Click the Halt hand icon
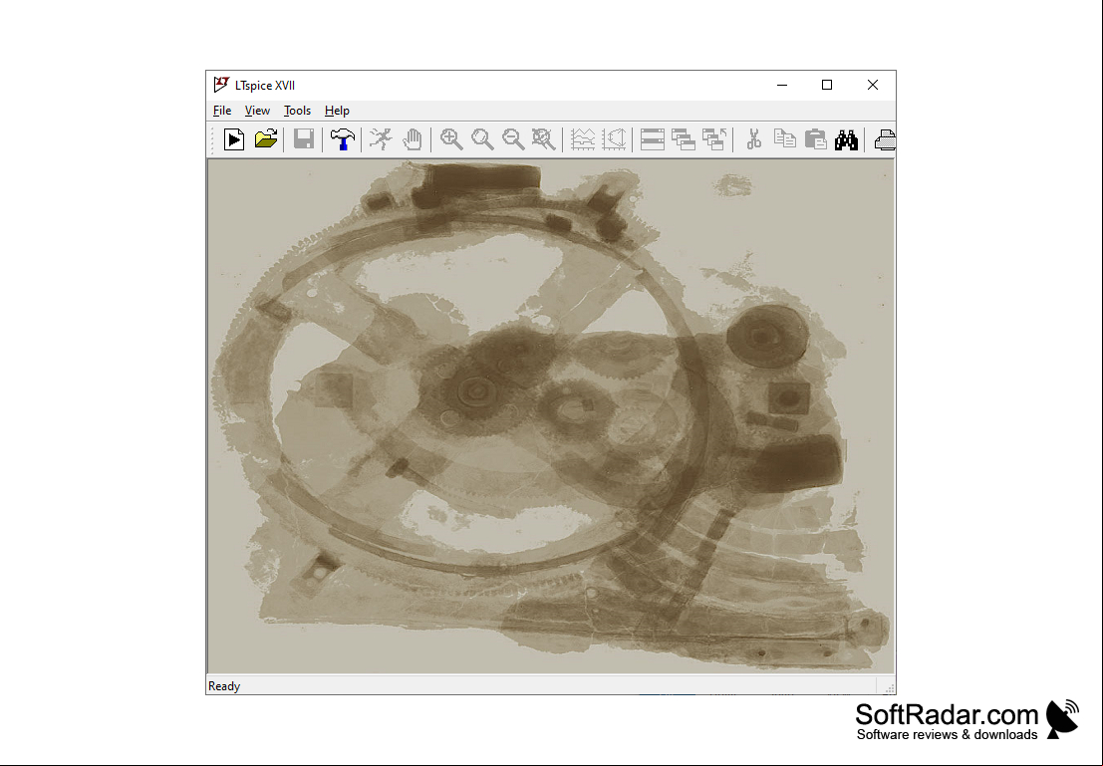 [x=413, y=139]
